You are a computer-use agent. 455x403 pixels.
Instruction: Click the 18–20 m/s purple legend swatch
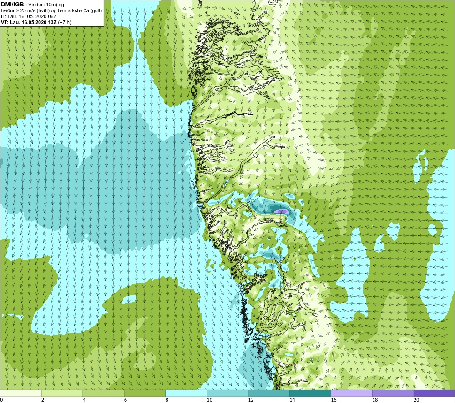[393, 393]
